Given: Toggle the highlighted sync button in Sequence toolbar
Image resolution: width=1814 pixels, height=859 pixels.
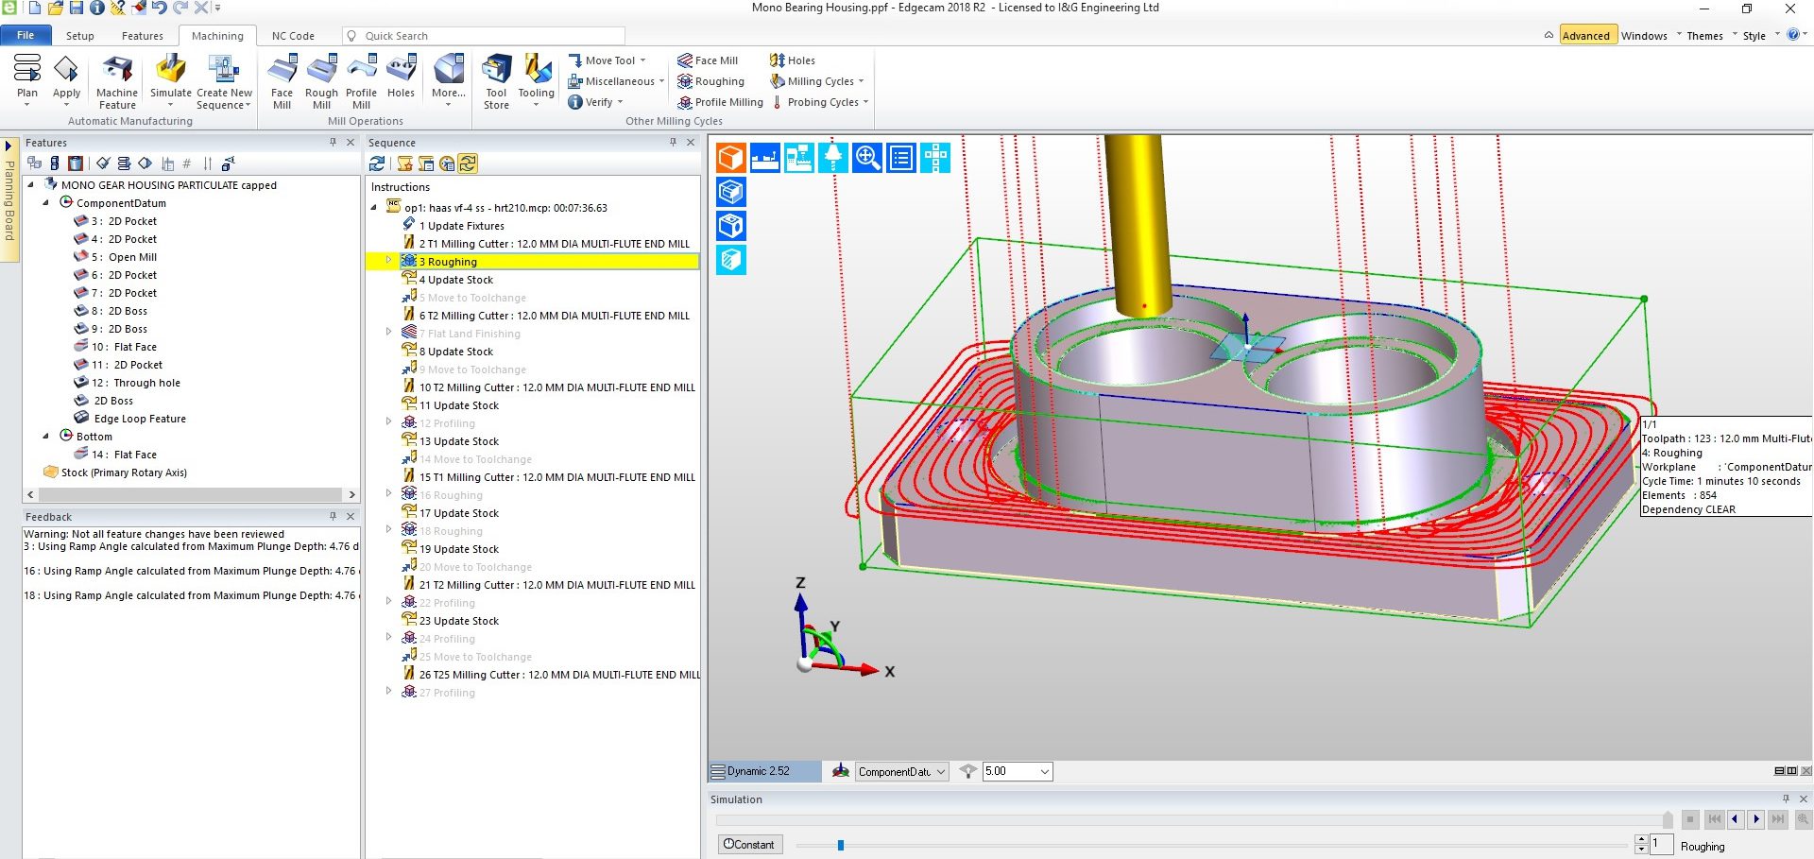Looking at the screenshot, I should [468, 163].
